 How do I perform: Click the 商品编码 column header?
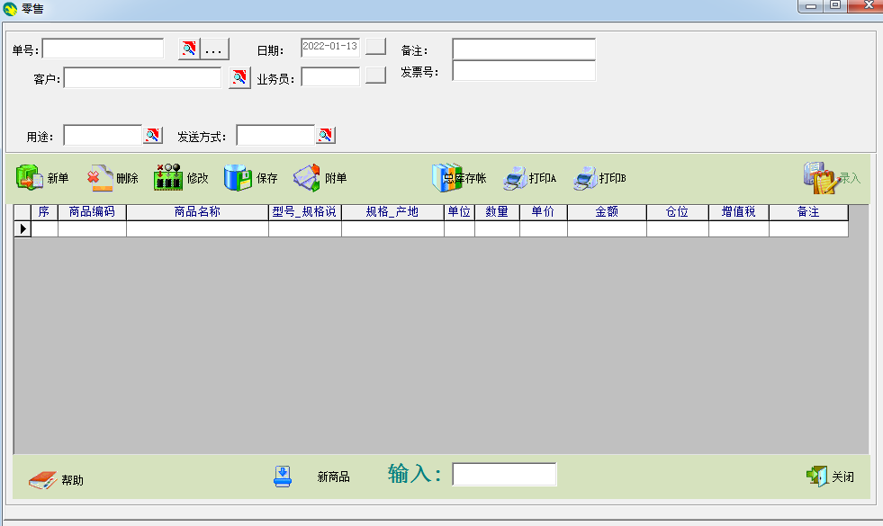point(92,212)
